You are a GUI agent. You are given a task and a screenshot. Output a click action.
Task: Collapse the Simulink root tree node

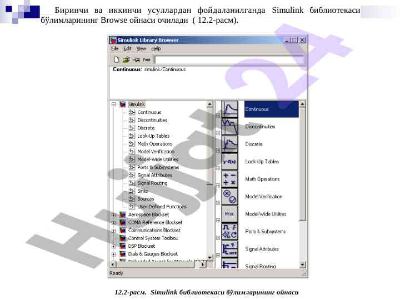tap(113, 104)
